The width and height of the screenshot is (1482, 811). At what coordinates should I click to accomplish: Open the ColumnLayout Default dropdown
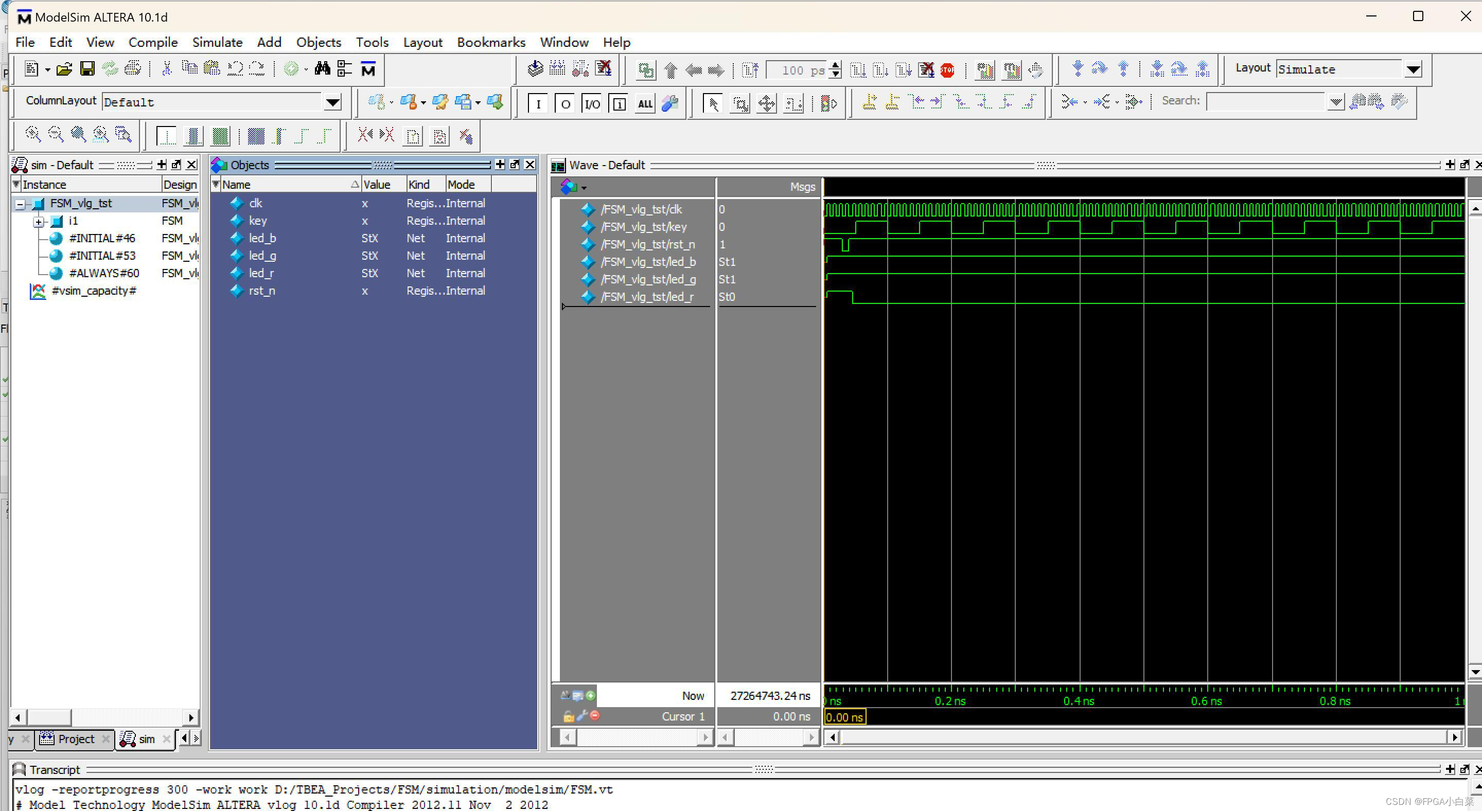coord(332,103)
